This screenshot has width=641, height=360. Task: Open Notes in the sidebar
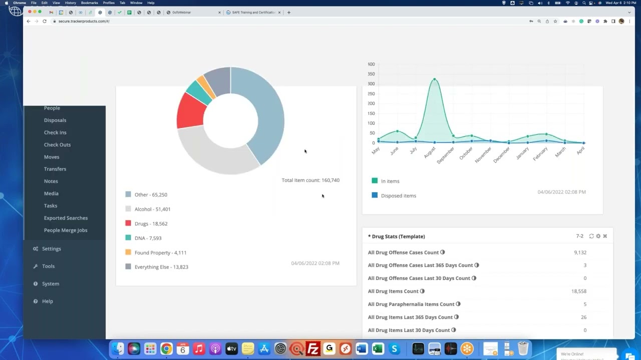click(51, 181)
